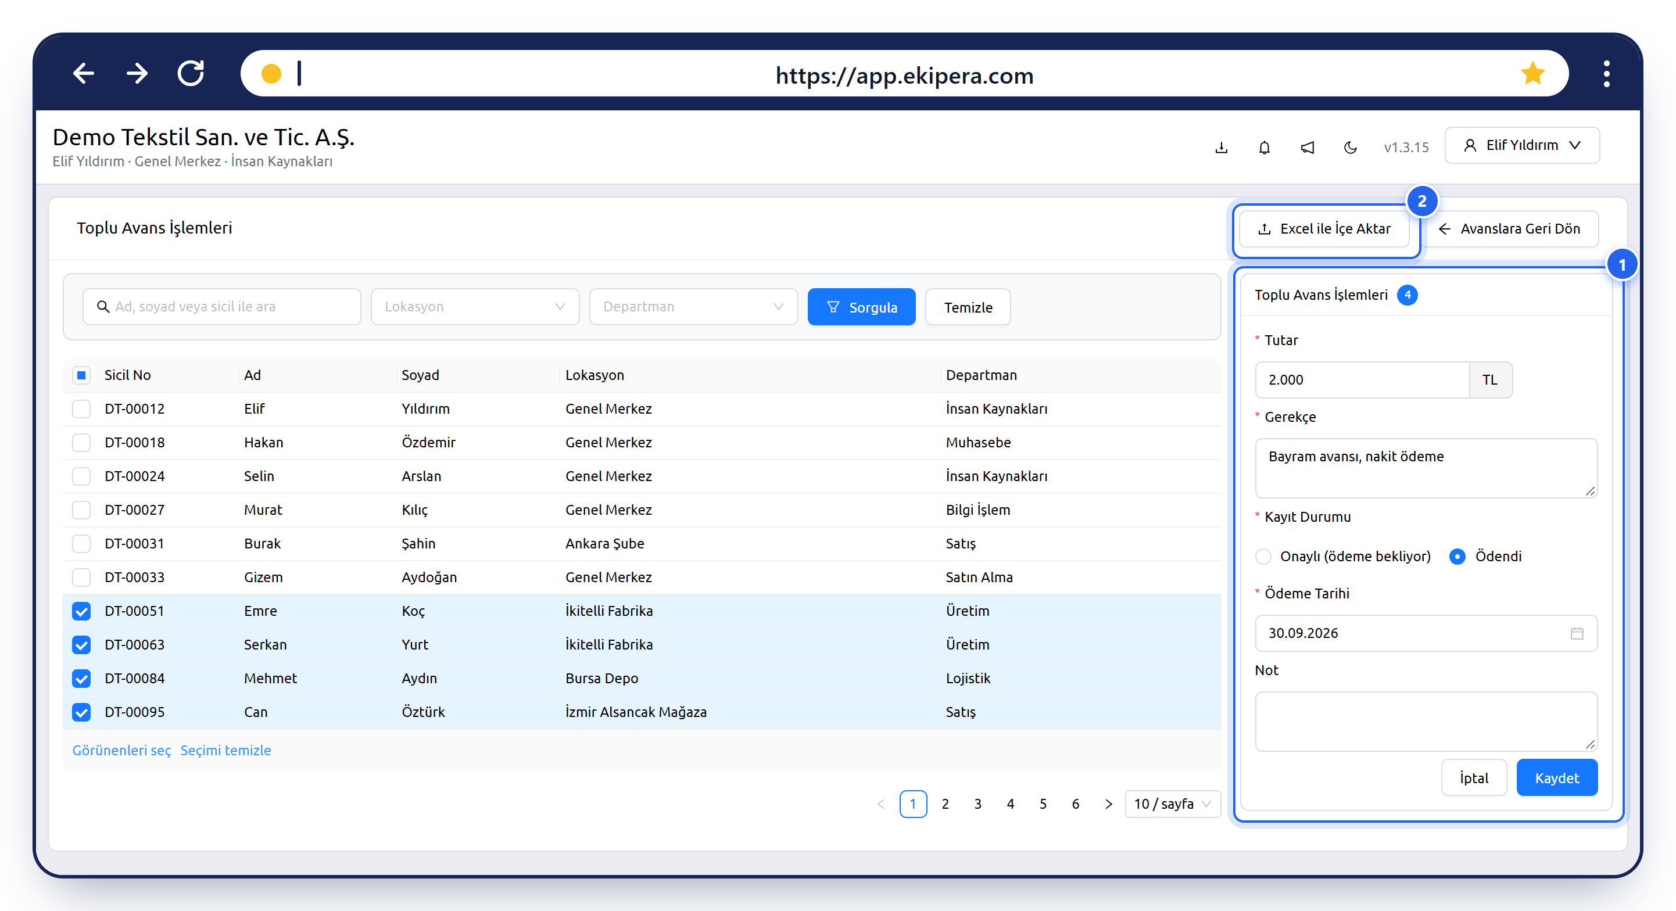
Task: Click the download icon in header
Action: point(1221,148)
